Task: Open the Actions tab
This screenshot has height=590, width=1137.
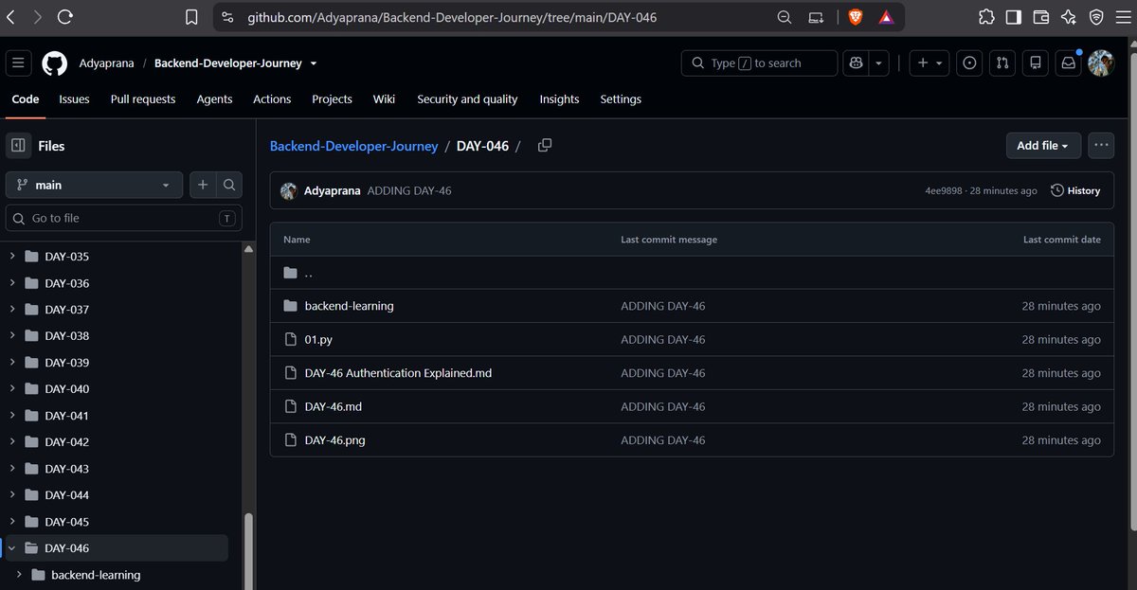Action: 272,99
